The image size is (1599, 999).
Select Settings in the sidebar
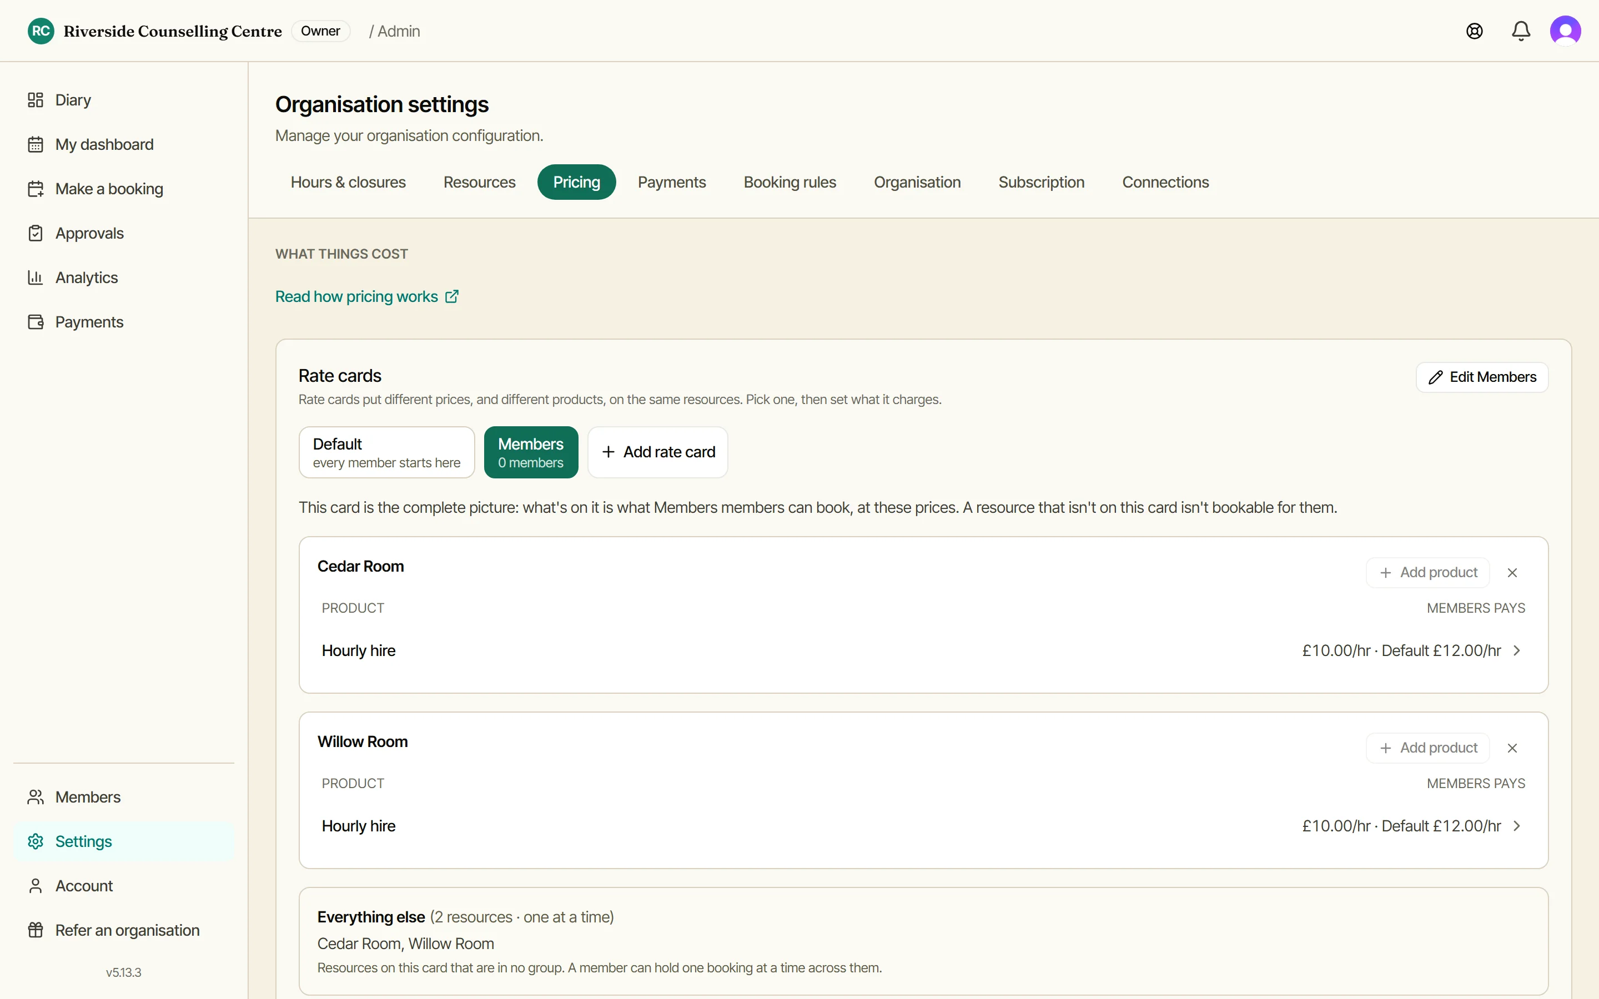[124, 841]
